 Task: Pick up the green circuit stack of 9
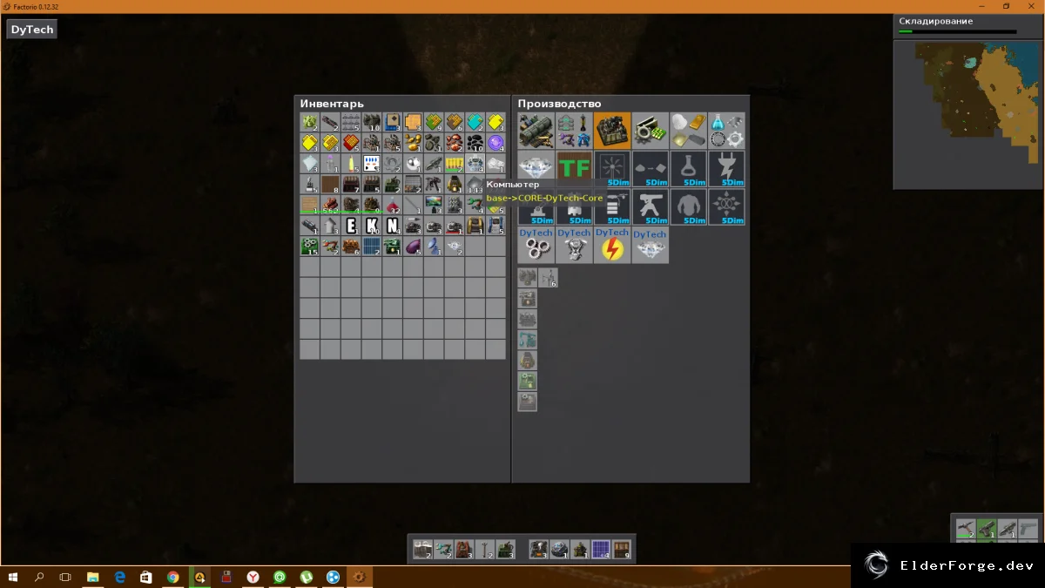pos(434,122)
